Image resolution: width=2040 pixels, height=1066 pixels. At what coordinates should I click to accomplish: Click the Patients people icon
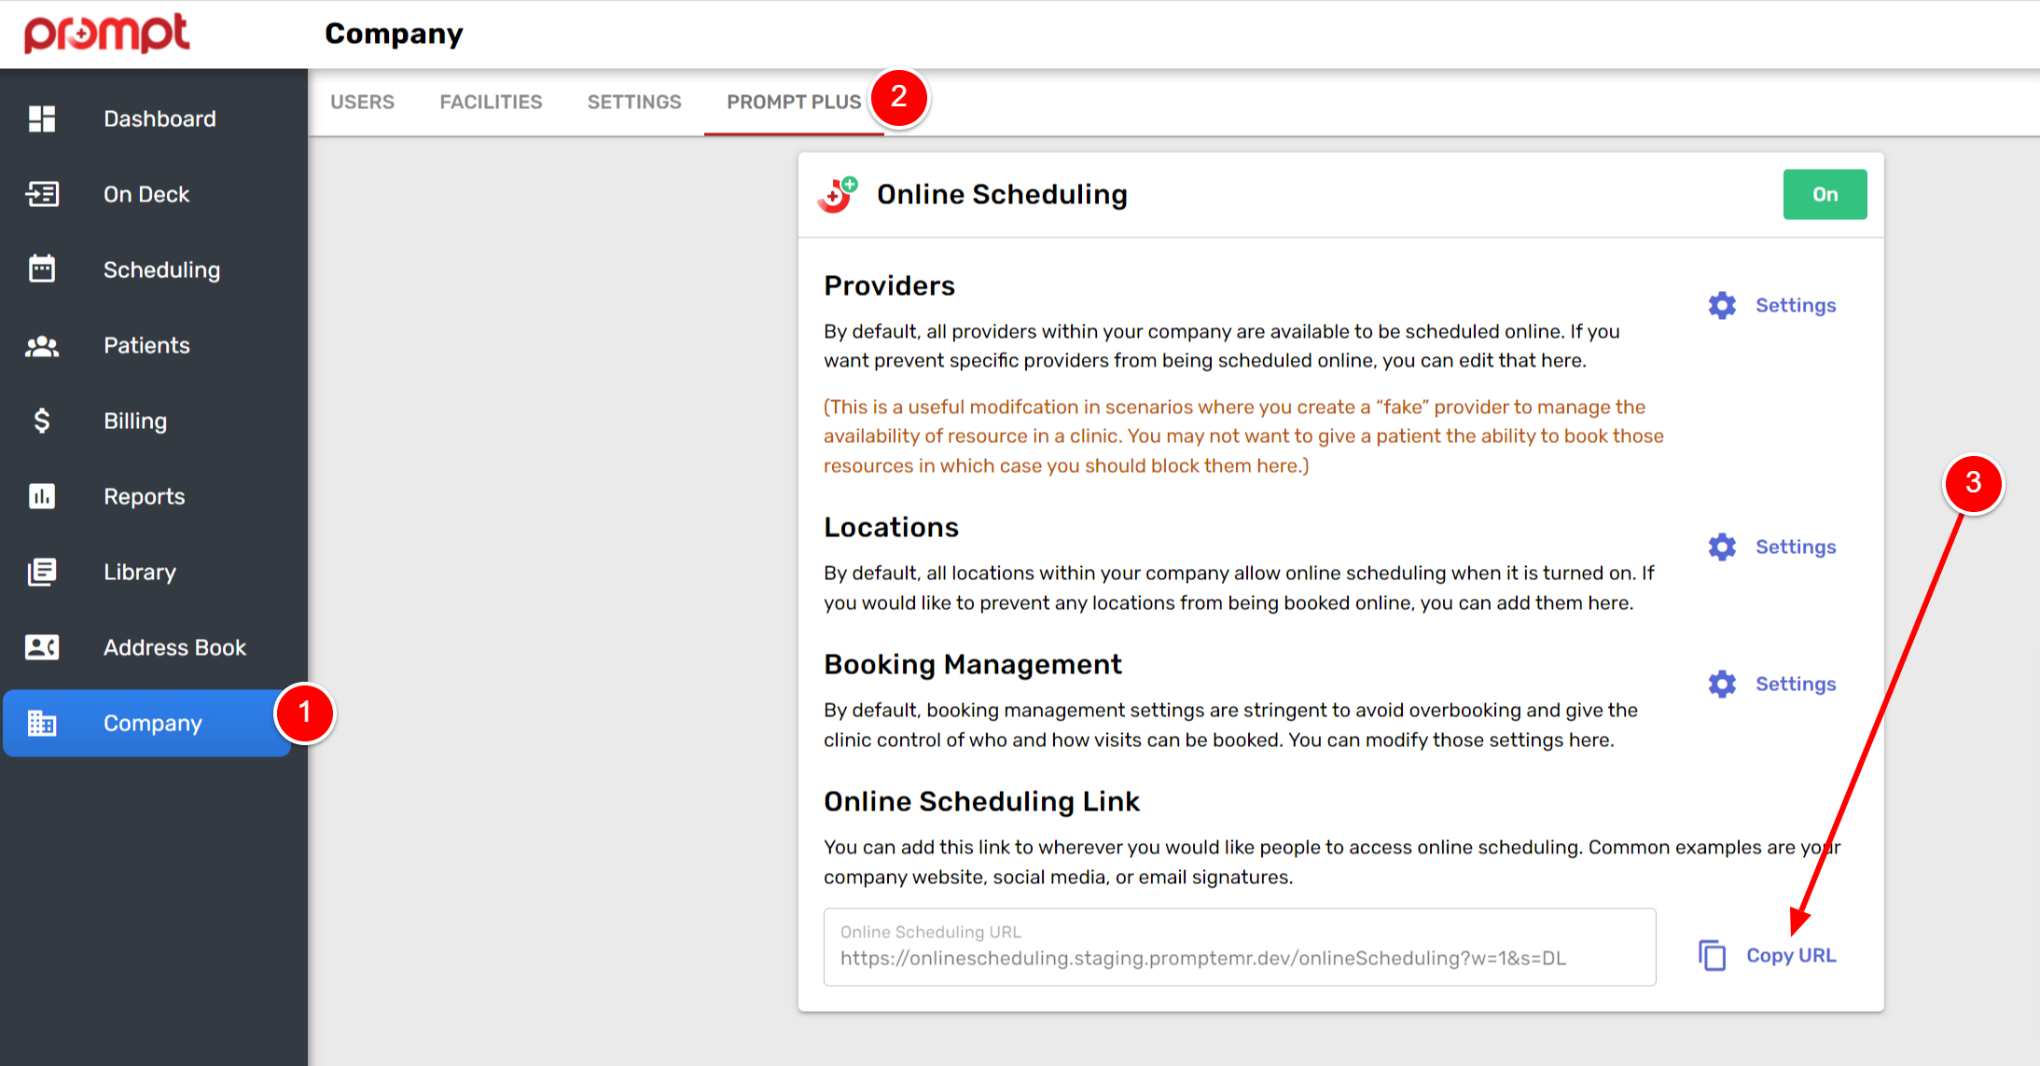pos(41,345)
